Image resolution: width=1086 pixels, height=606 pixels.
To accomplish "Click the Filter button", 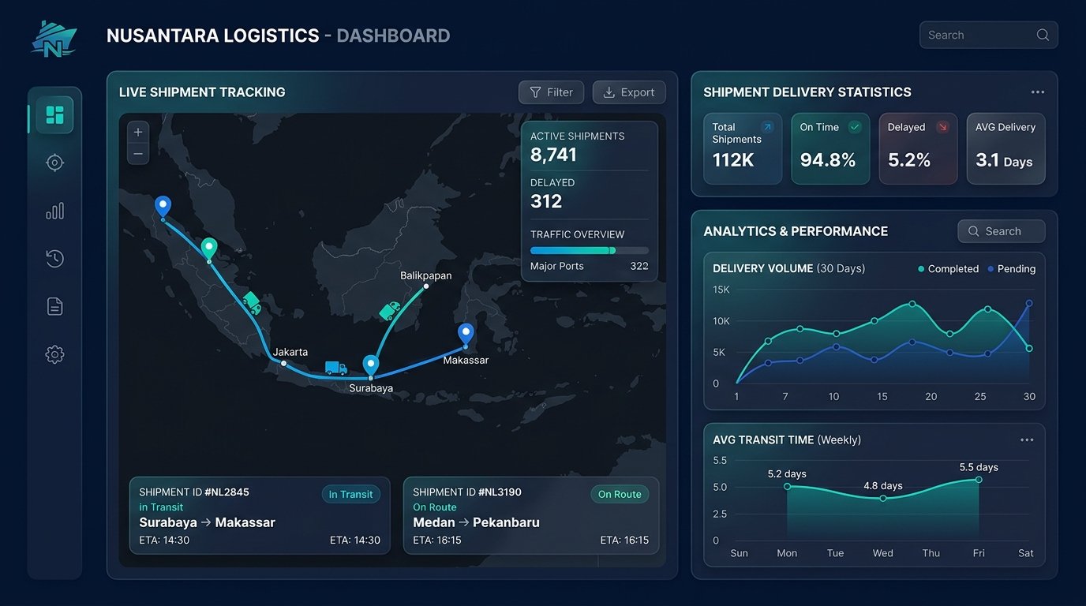I will [551, 92].
